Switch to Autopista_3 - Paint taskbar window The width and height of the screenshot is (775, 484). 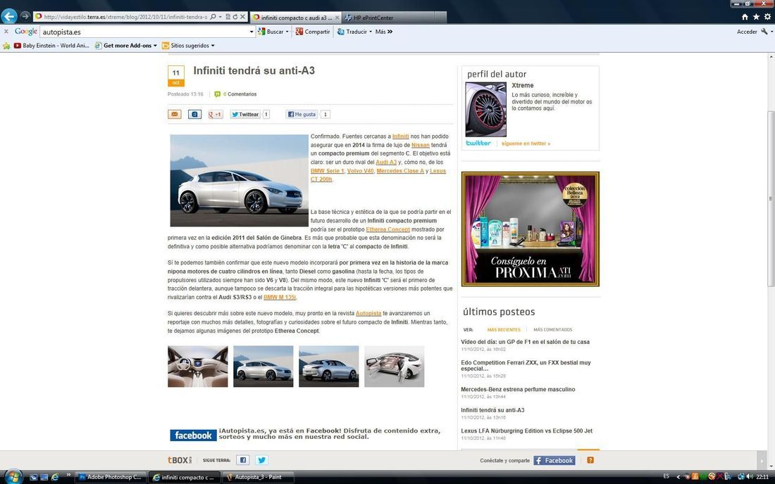pyautogui.click(x=257, y=477)
